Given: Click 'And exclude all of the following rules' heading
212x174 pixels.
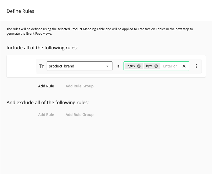Looking at the screenshot, I should click(48, 102).
